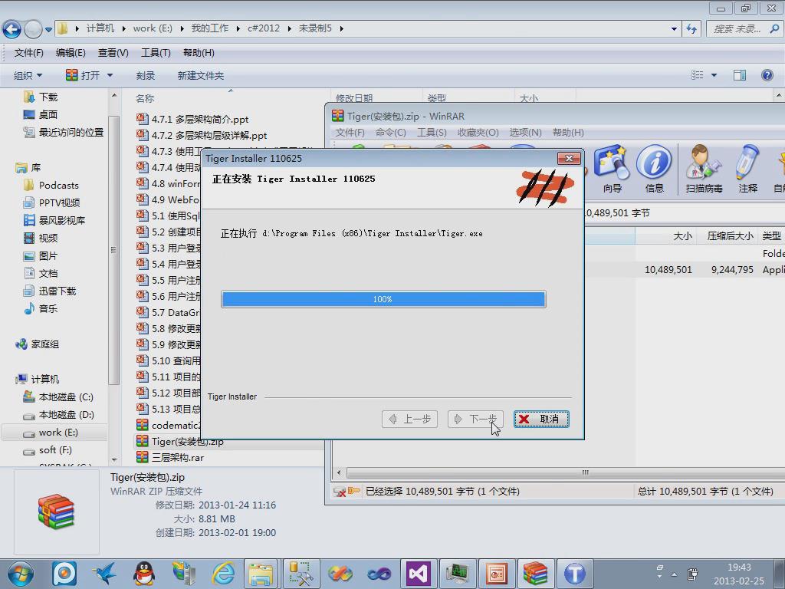Viewport: 785px width, 589px height.
Task: Open the blue bird app on the taskbar
Action: click(x=104, y=574)
